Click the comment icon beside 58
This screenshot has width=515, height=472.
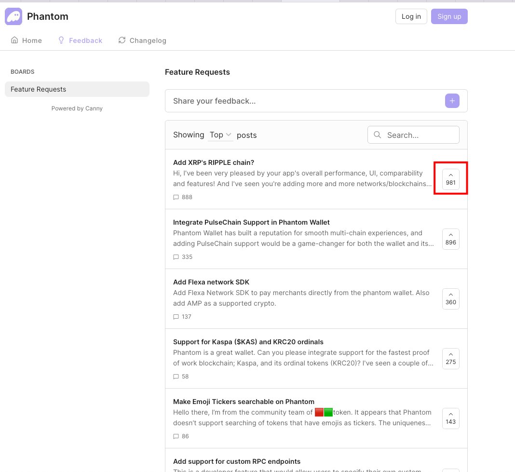[176, 377]
